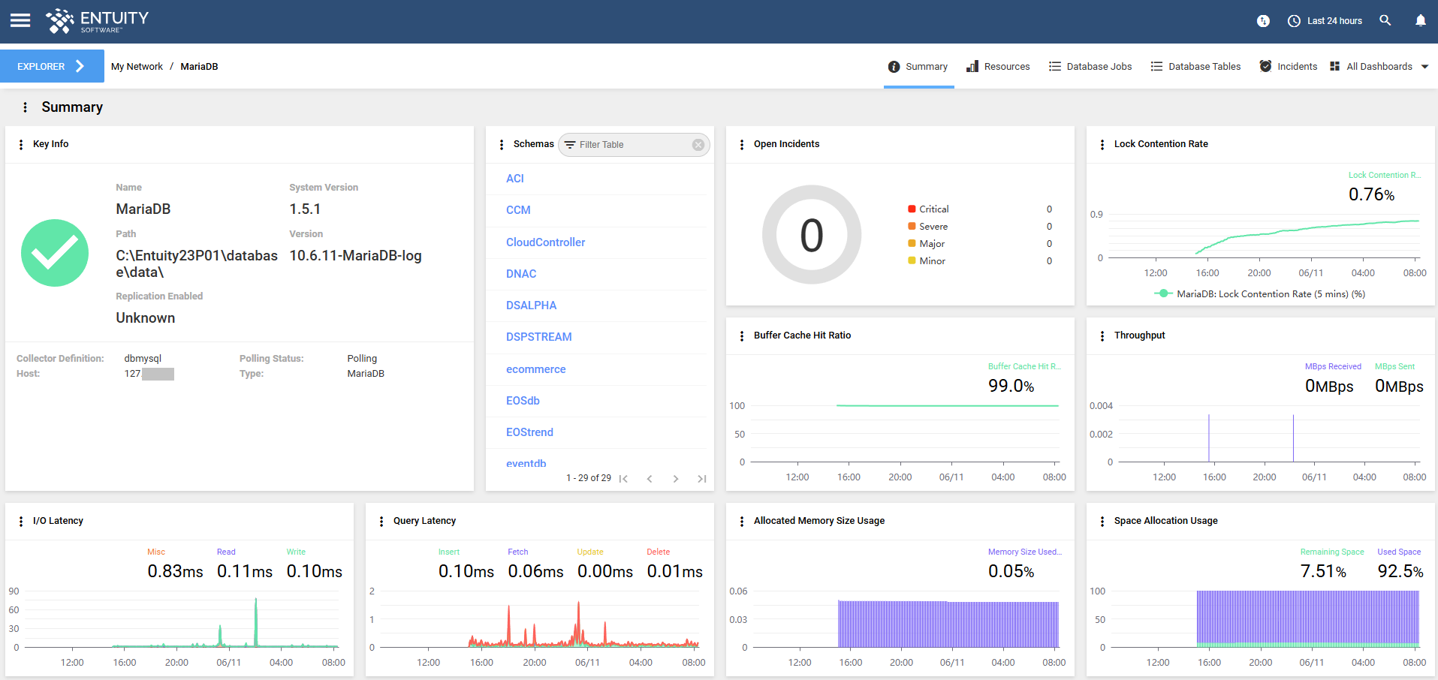Click the green checkmark status icon

[55, 253]
